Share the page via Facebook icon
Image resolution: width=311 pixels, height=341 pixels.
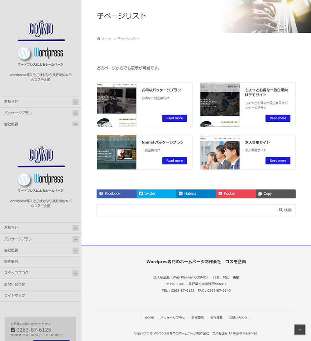click(x=101, y=194)
